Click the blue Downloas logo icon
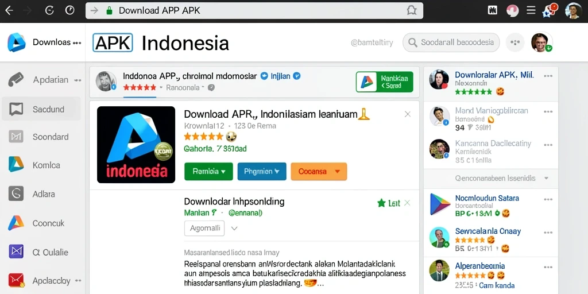The height and width of the screenshot is (294, 588). tap(17, 42)
